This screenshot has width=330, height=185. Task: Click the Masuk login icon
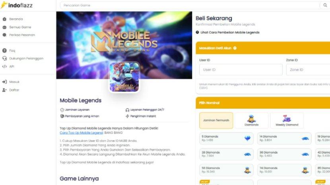pos(4,82)
